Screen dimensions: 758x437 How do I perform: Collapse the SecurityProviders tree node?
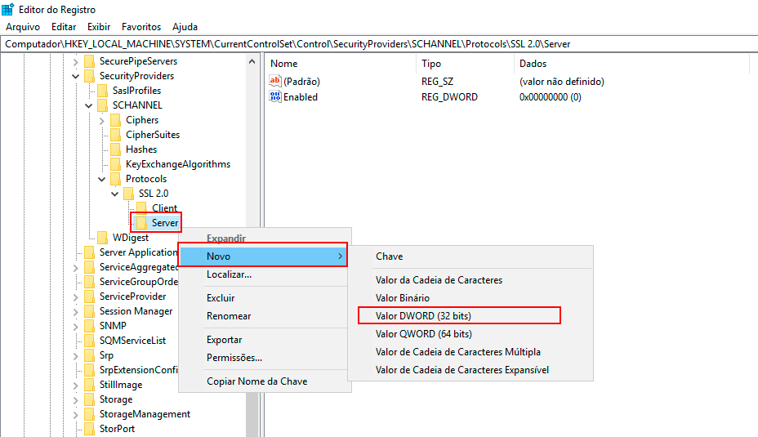75,77
